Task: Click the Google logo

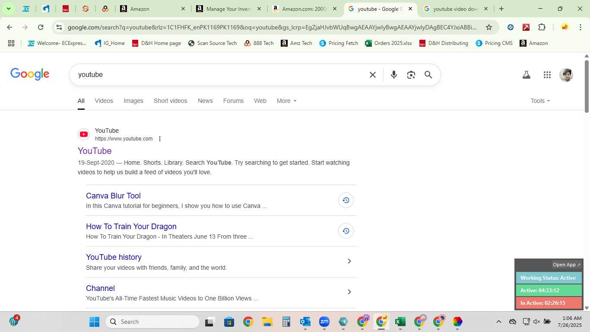Action: point(30,74)
